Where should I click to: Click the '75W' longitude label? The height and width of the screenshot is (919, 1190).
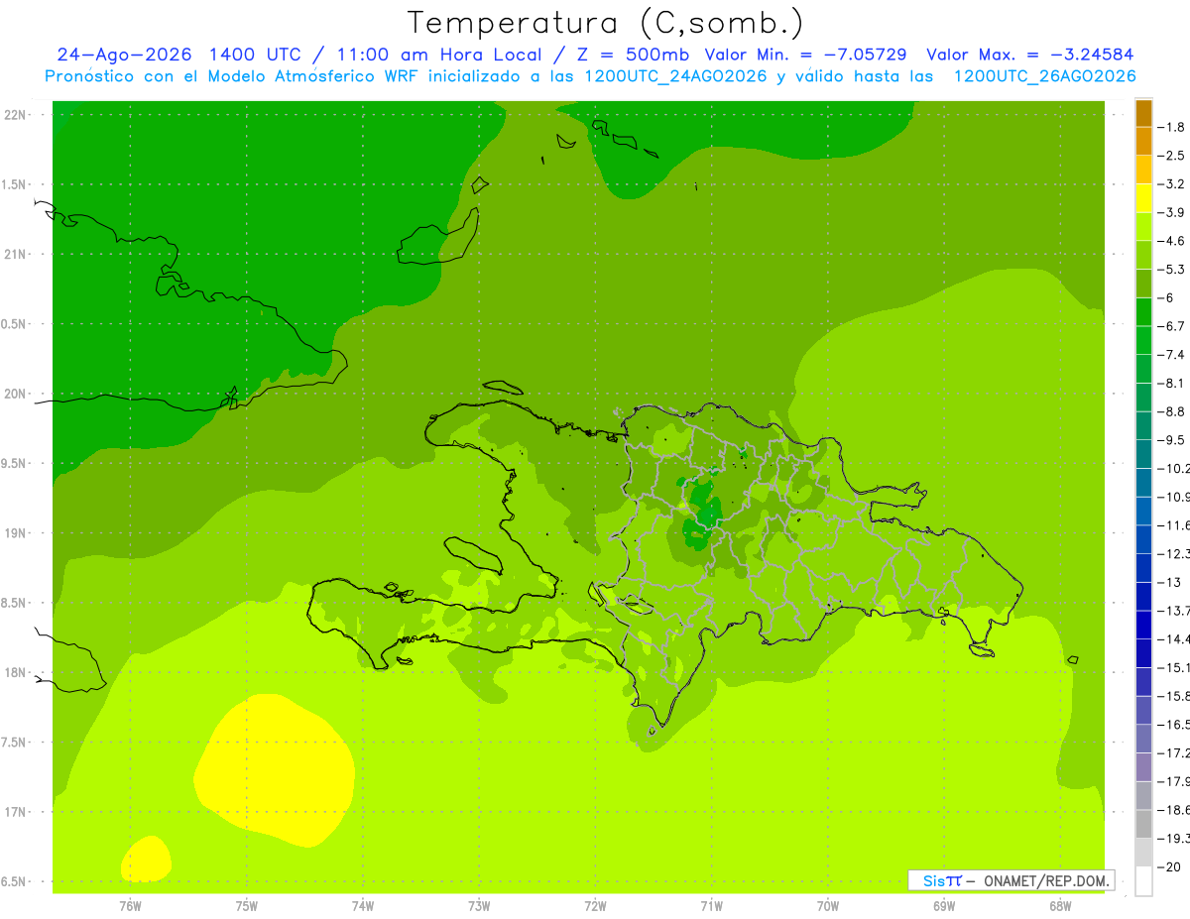click(246, 905)
